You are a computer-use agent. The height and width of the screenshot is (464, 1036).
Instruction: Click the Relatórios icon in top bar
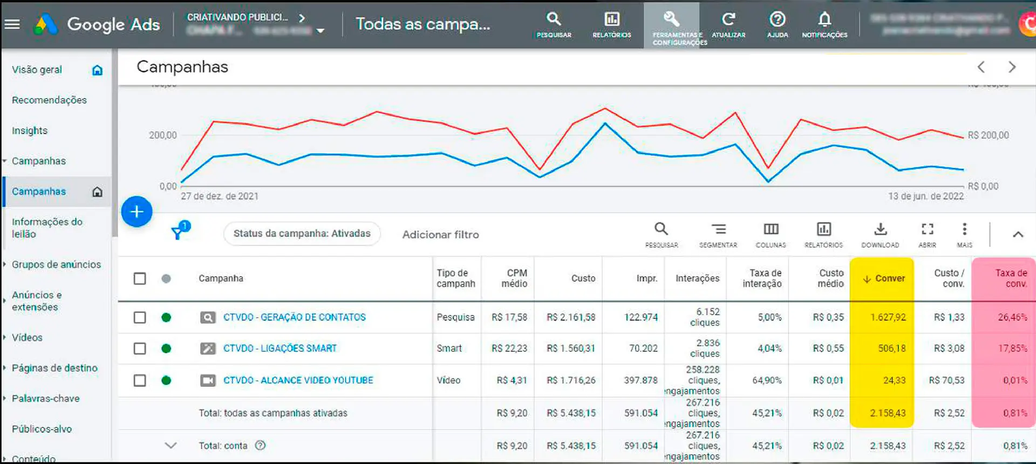(x=611, y=25)
